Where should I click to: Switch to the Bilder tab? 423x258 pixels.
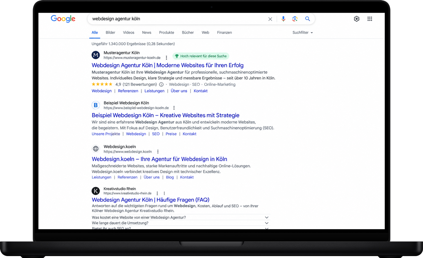[111, 33]
